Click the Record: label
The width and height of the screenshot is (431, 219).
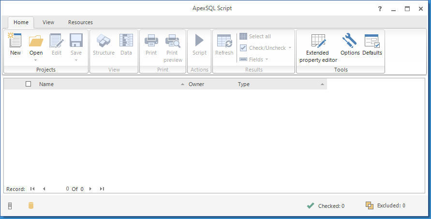point(15,189)
